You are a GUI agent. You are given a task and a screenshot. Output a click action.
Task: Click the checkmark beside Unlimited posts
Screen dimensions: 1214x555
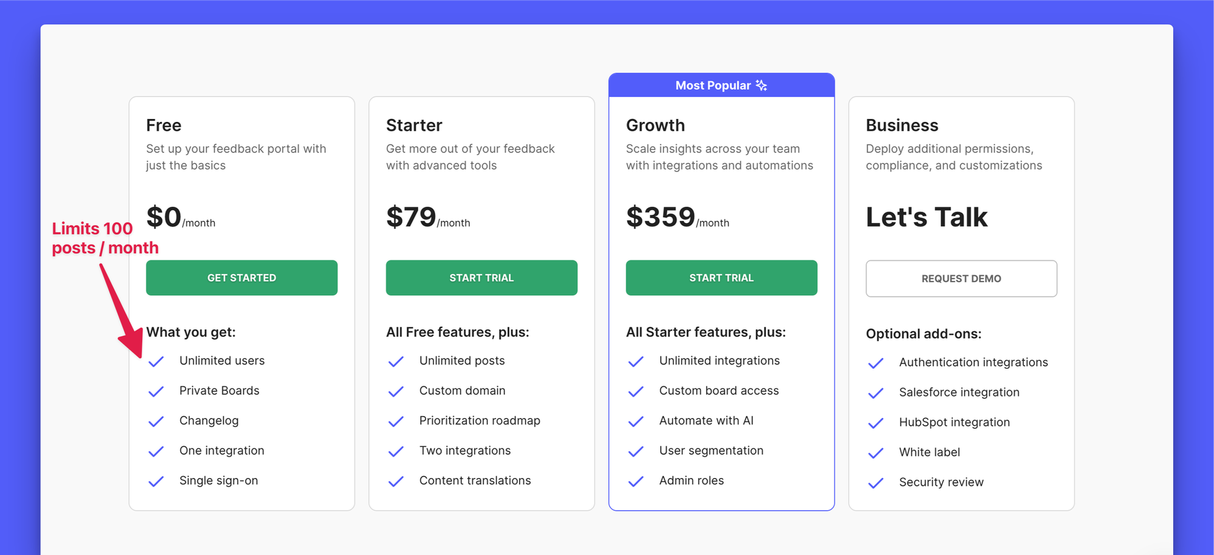coord(396,361)
